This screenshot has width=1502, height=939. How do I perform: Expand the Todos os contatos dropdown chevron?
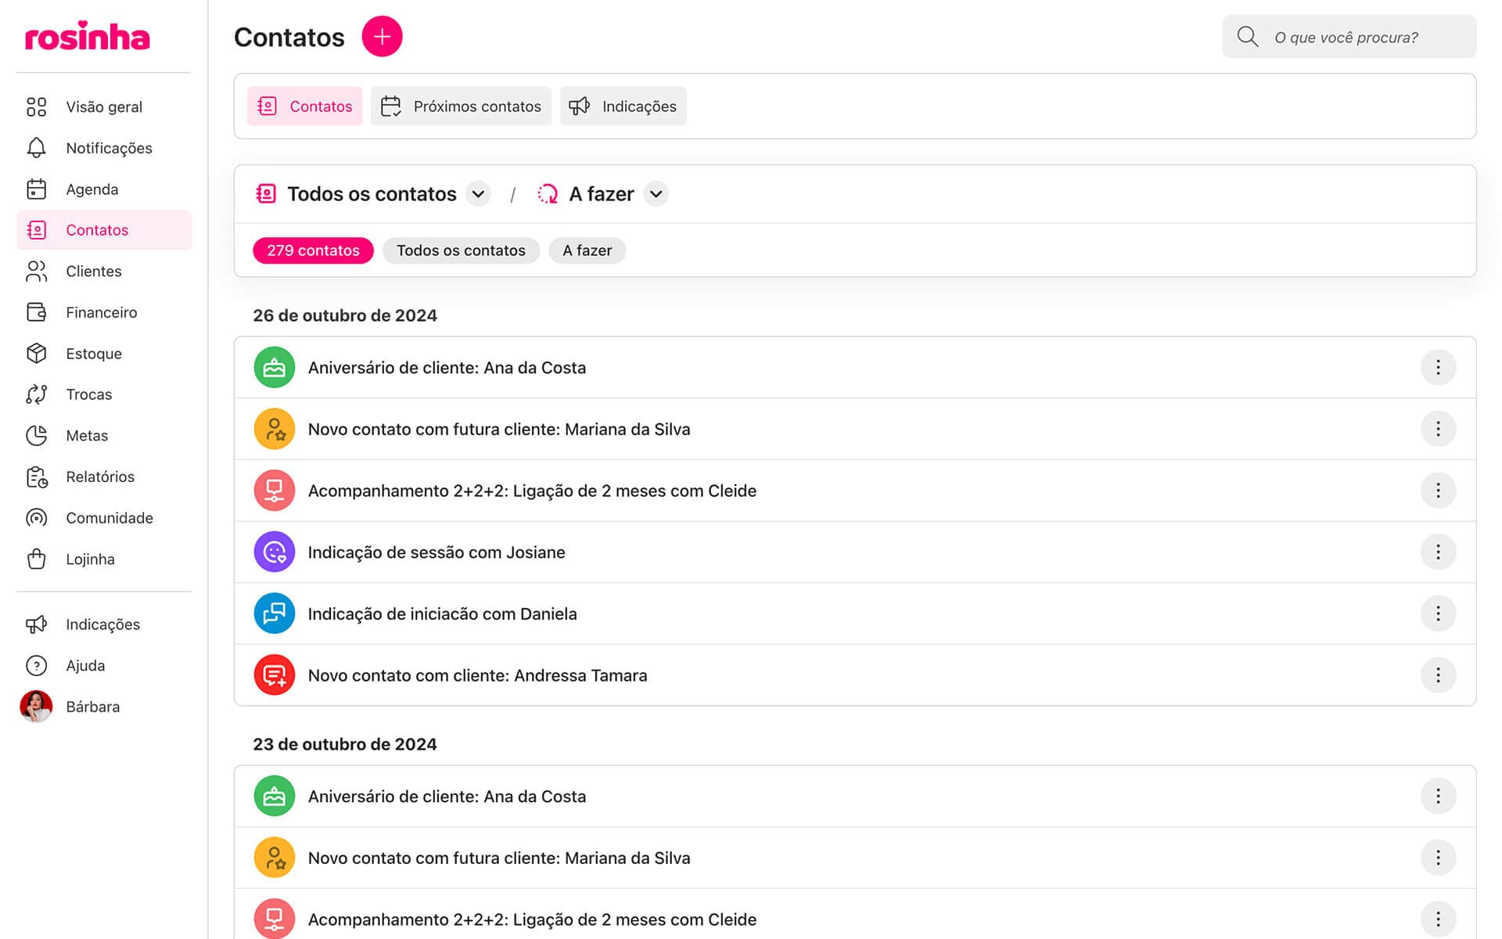(x=478, y=194)
